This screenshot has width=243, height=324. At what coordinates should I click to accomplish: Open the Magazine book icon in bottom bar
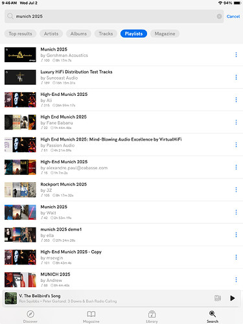(91, 314)
